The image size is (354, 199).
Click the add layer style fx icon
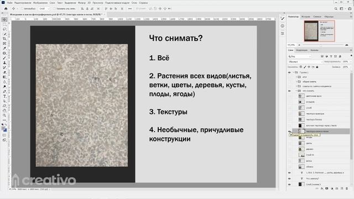[x=322, y=188]
